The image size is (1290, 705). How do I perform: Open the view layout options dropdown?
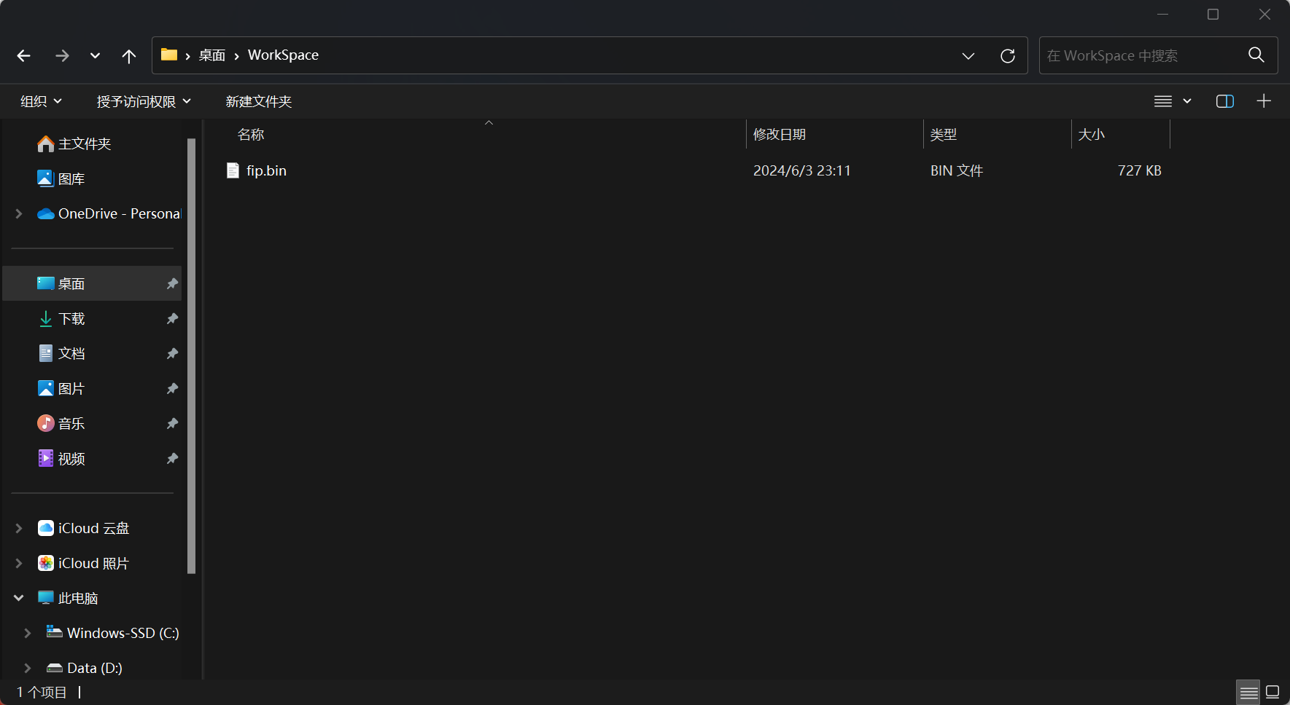[1172, 101]
